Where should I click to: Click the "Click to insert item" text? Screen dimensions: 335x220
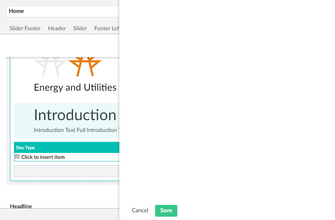coord(43,157)
